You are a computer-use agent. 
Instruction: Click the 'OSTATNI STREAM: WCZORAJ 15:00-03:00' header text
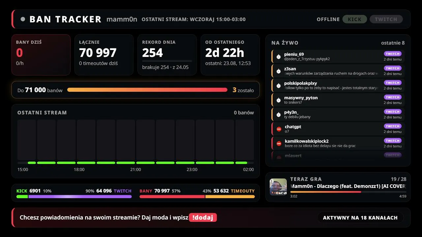point(194,19)
